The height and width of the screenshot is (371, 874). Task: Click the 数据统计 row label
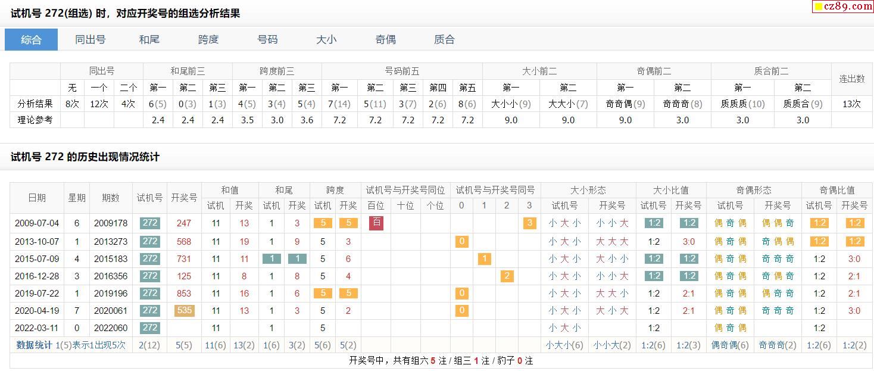[x=34, y=345]
